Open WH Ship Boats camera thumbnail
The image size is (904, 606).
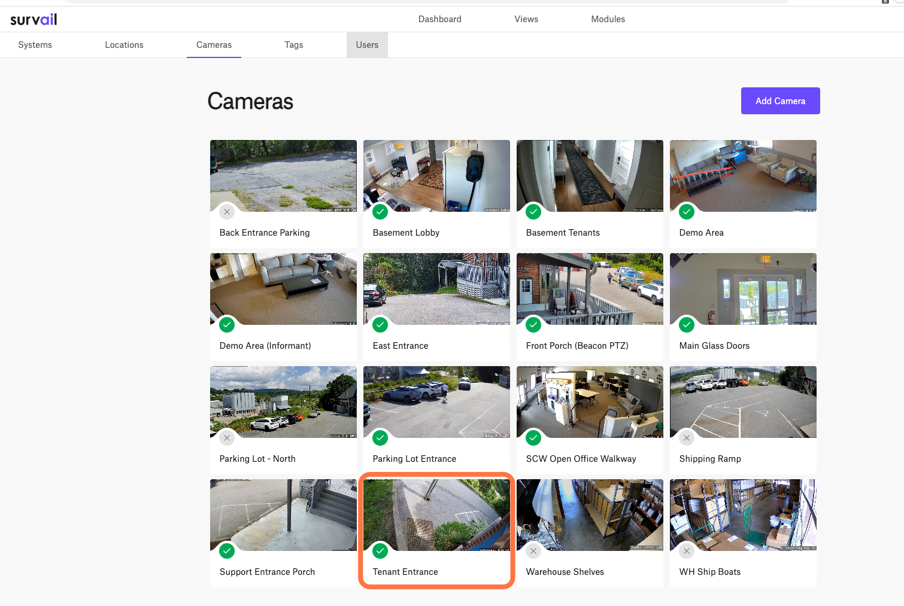click(x=743, y=515)
